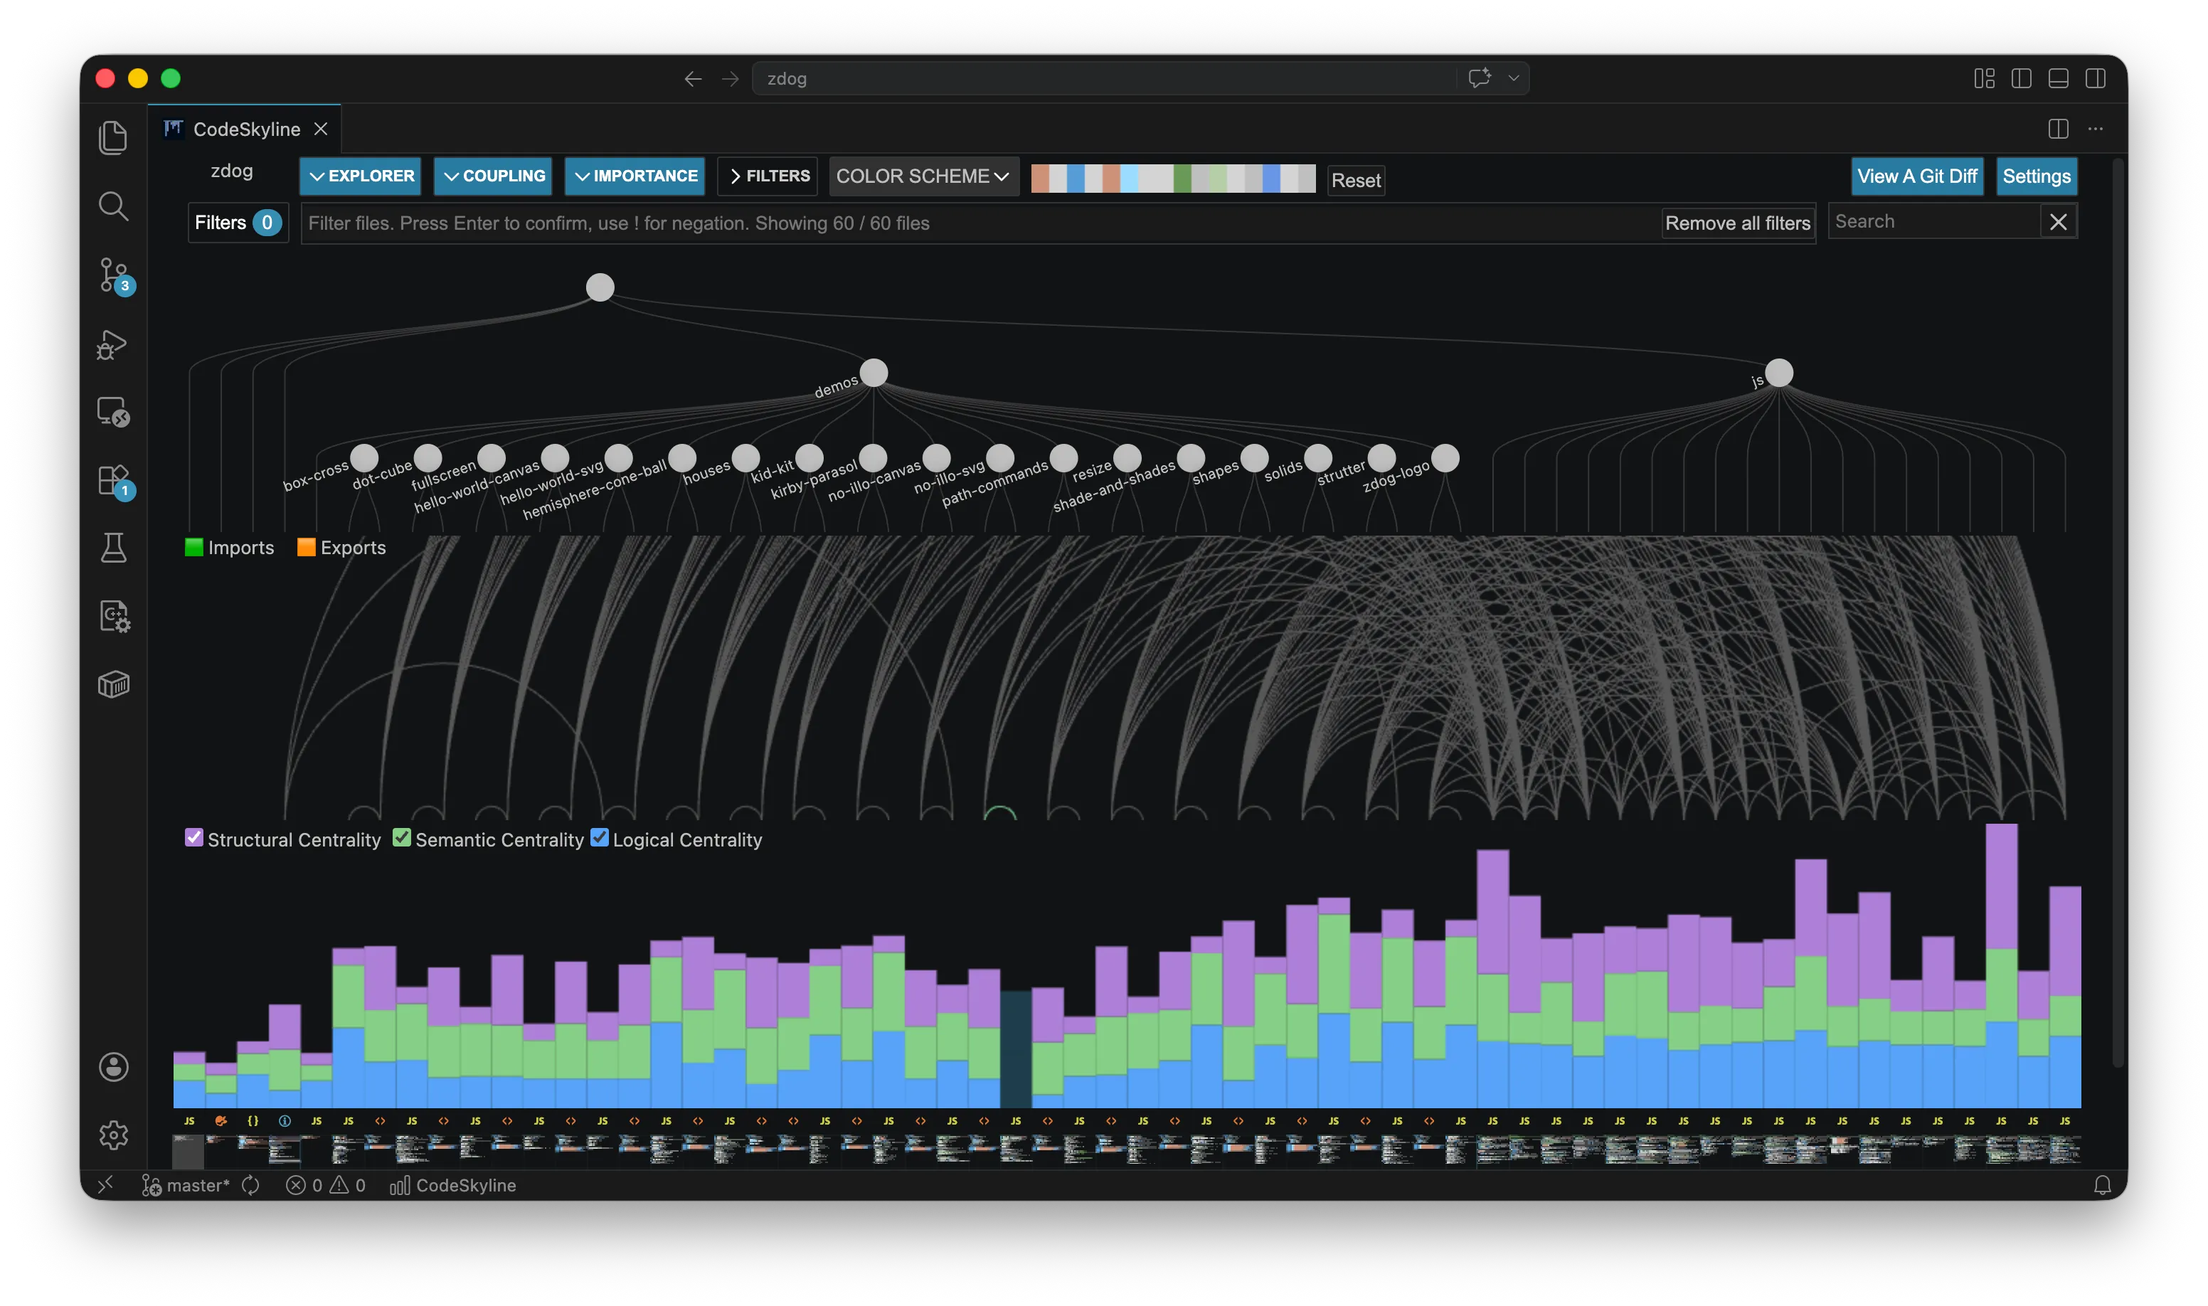Pick the first salmon color scheme swatch

1039,179
